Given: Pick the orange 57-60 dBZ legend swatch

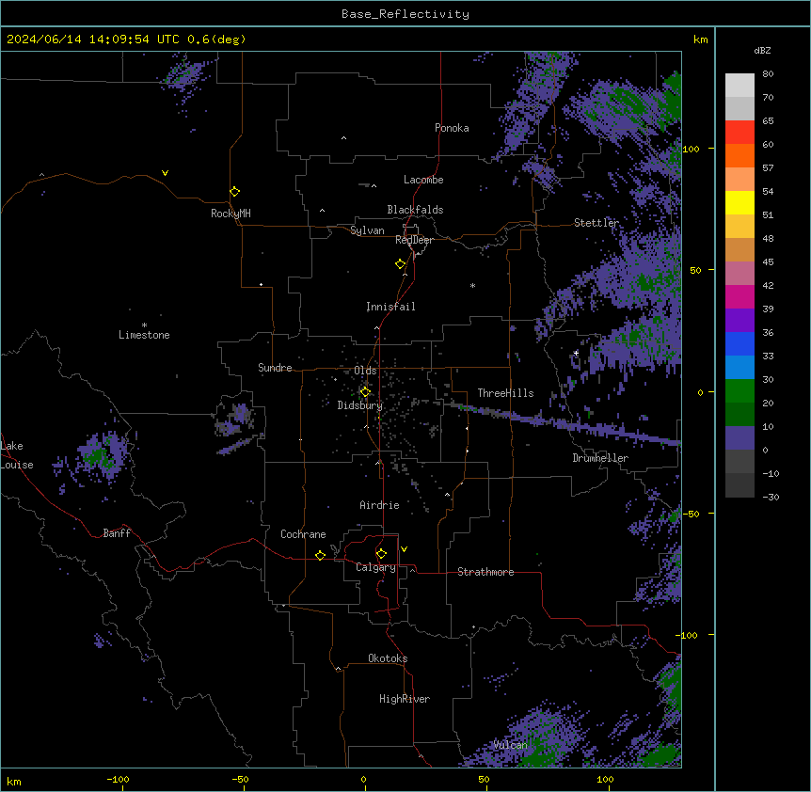Looking at the screenshot, I should tap(739, 155).
